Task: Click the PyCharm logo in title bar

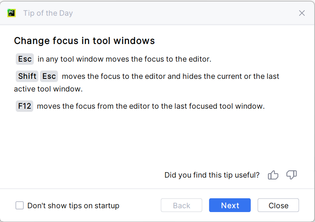Action: (x=12, y=13)
